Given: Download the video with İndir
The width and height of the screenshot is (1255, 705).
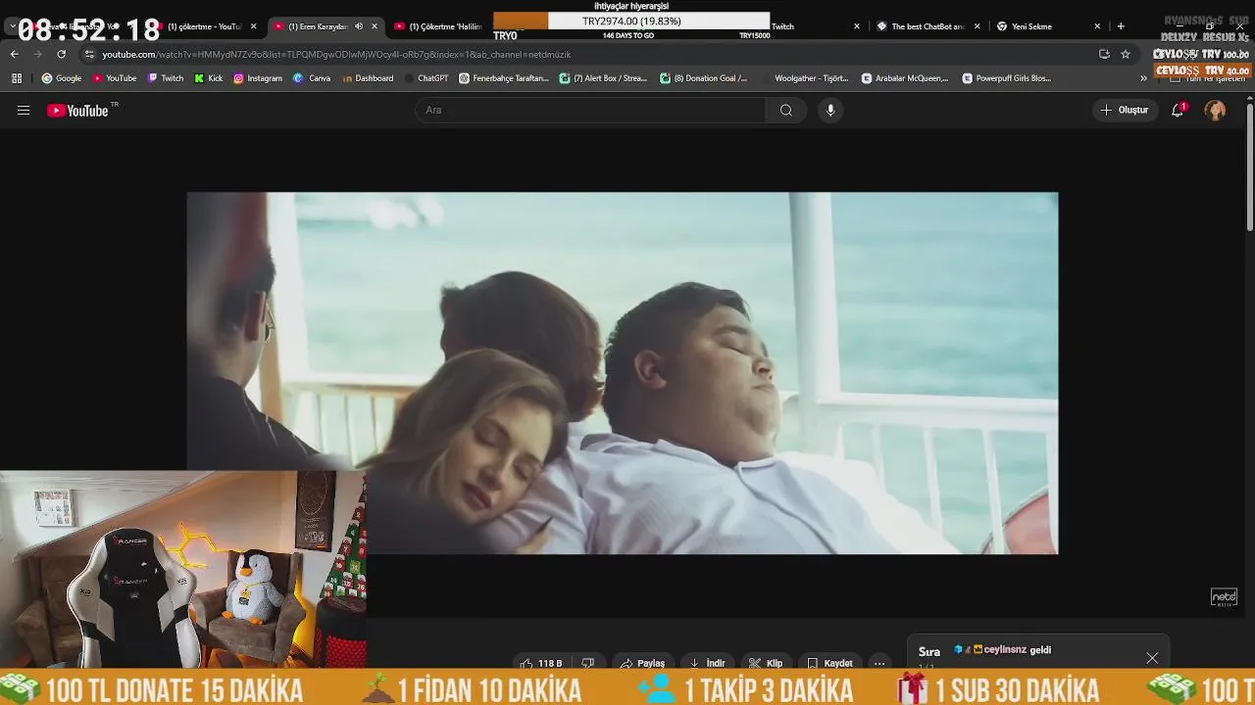Looking at the screenshot, I should 708,663.
